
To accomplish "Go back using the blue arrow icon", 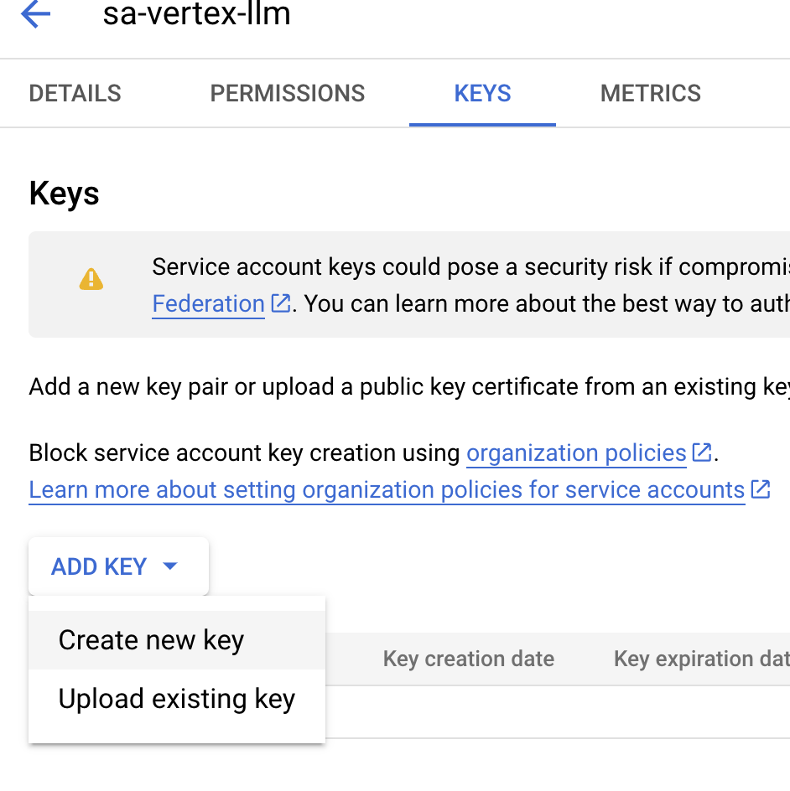I will tap(35, 13).
